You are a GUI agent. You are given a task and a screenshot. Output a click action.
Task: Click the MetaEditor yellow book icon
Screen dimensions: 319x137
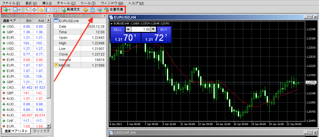(86, 10)
